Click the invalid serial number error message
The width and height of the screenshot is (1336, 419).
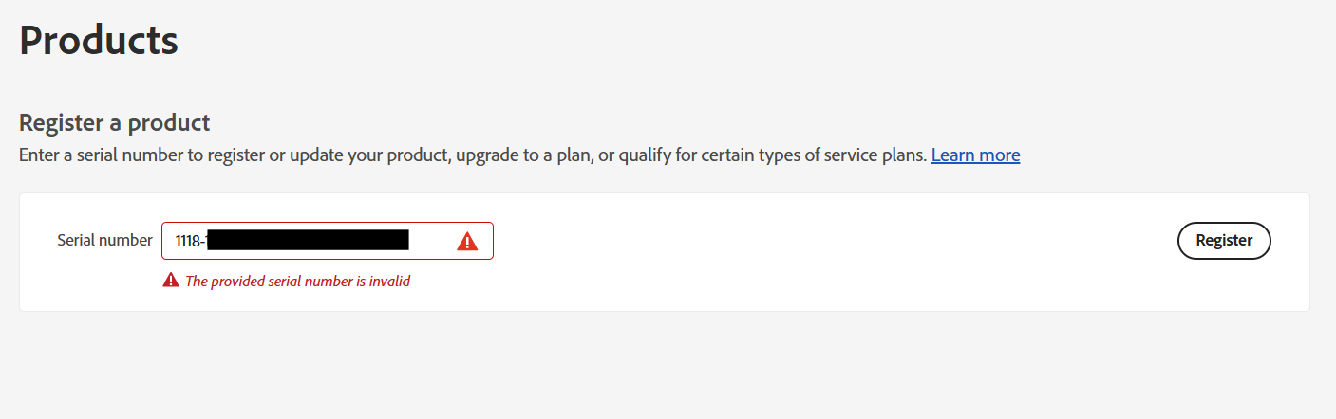297,281
